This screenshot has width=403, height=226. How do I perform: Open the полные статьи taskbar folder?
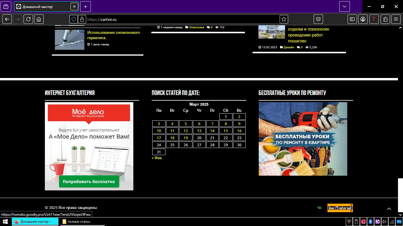point(83,222)
